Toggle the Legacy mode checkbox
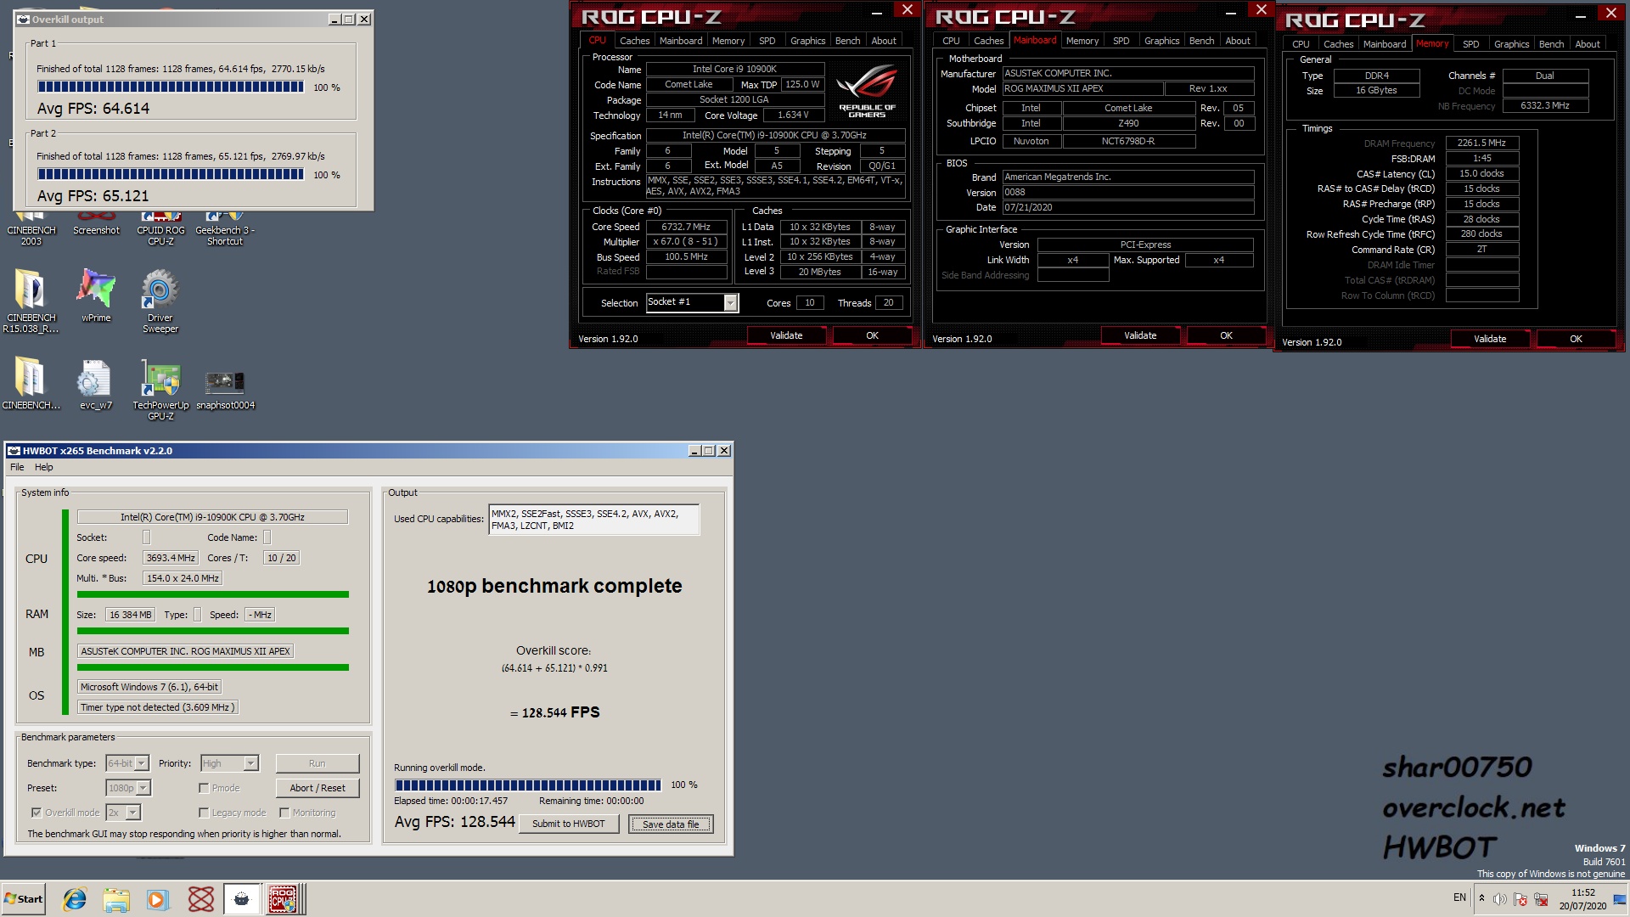 [204, 813]
